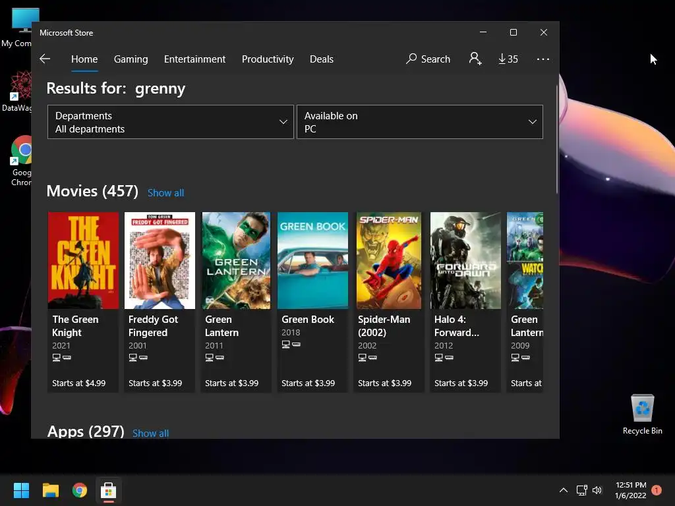
Task: Select the Recycle Bin desktop icon
Action: pos(642,415)
